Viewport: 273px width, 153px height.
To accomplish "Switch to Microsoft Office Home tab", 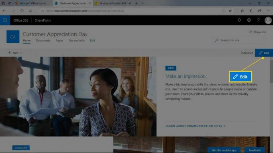I will coord(33,3).
